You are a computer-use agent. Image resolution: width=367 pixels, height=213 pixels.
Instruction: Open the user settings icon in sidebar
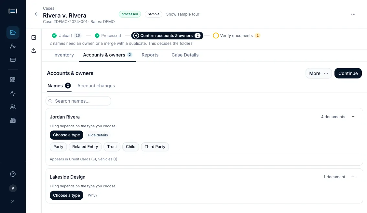[x=13, y=46]
